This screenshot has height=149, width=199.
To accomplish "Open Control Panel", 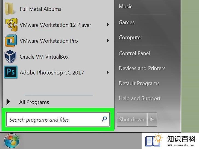I will click(134, 53).
